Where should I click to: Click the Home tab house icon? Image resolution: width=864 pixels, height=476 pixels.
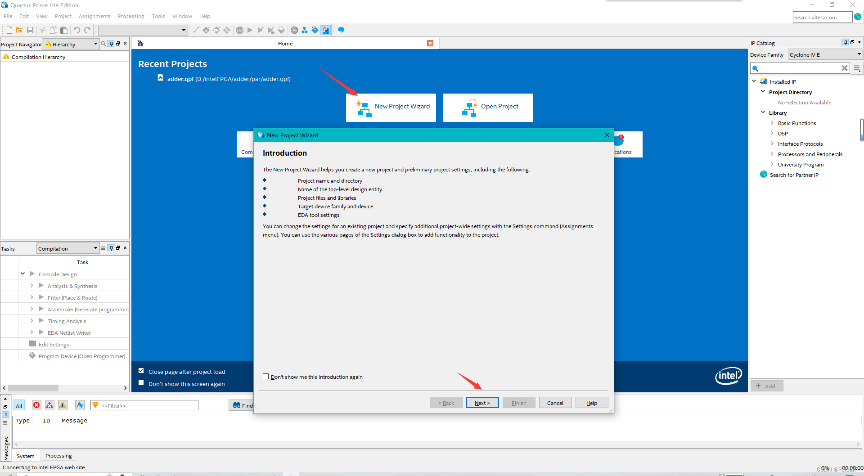click(x=140, y=43)
